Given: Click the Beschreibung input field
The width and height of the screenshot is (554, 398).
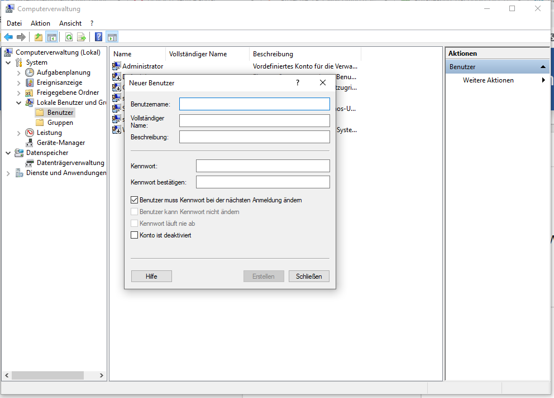Looking at the screenshot, I should point(255,137).
